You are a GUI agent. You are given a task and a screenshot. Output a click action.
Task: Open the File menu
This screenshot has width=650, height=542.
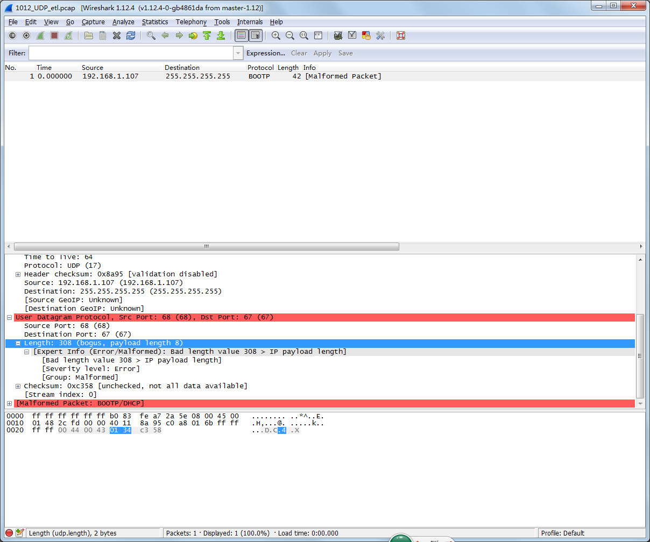click(x=13, y=22)
